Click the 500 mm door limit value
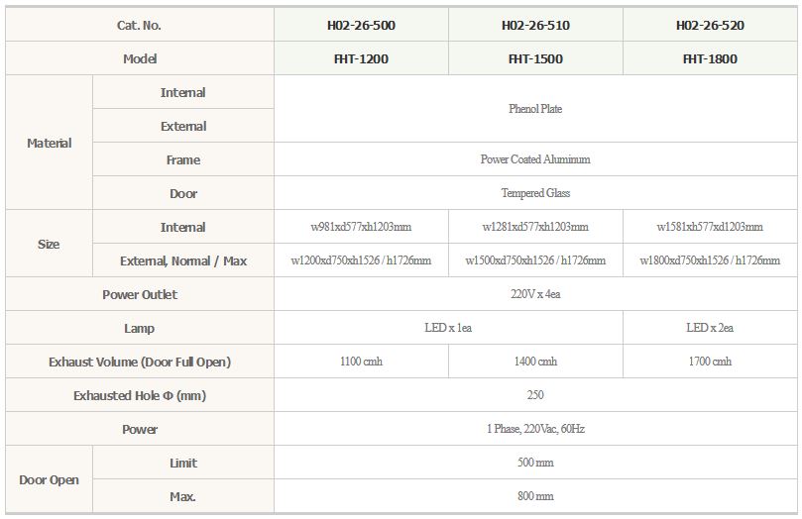This screenshot has width=802, height=519. coord(535,463)
